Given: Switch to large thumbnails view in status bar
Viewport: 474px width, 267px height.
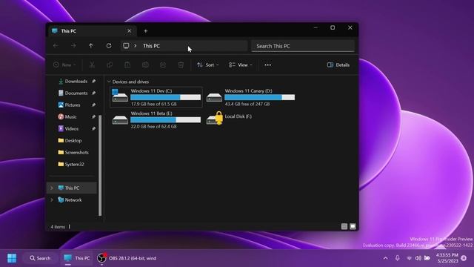Looking at the screenshot, I should coord(353,226).
